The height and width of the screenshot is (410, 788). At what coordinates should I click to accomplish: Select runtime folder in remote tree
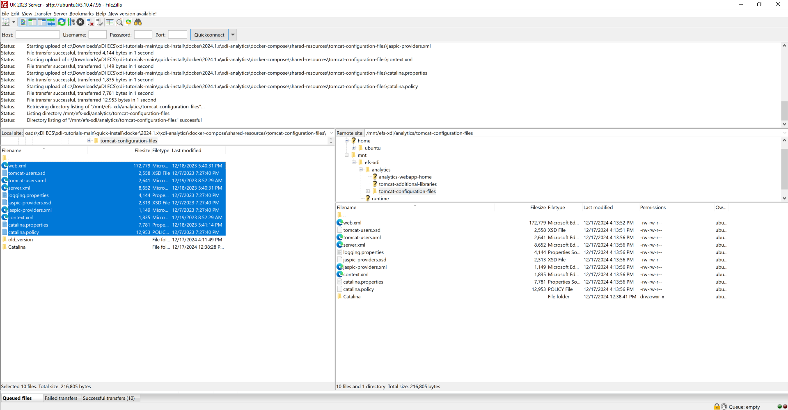click(x=380, y=199)
